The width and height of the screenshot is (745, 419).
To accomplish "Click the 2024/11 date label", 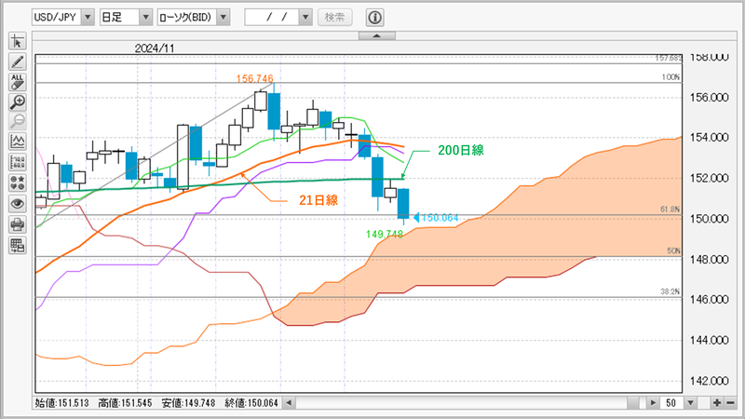I will (155, 48).
